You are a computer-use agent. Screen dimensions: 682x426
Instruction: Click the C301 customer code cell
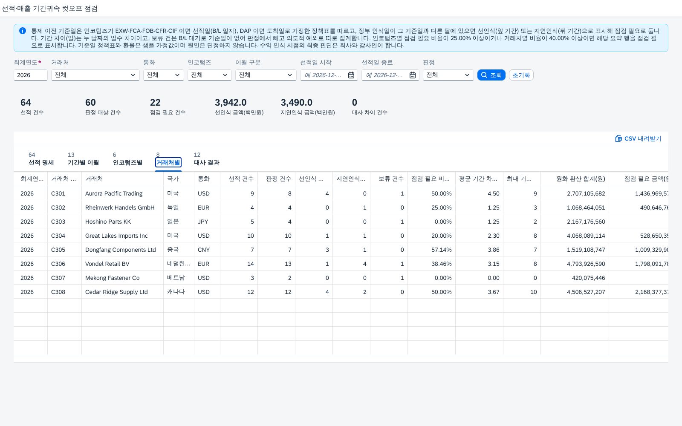pos(65,193)
